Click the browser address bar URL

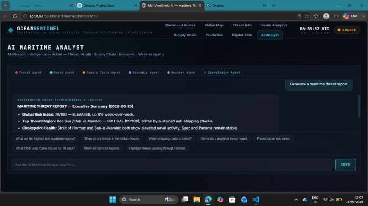coord(63,16)
